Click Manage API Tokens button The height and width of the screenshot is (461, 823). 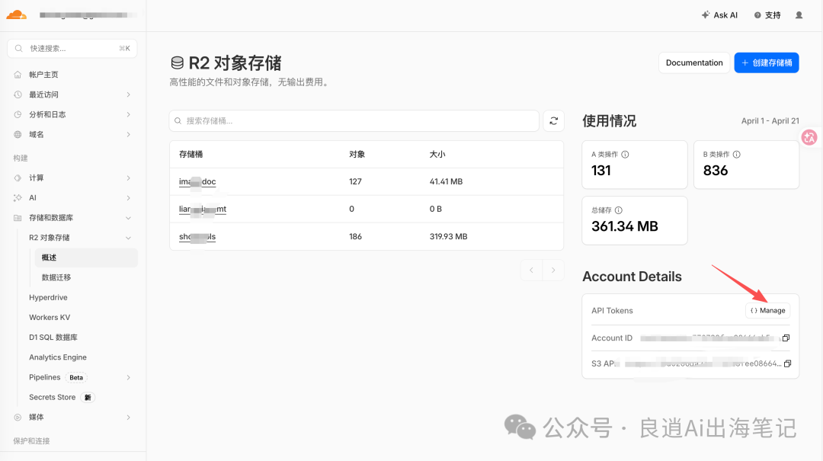click(767, 310)
